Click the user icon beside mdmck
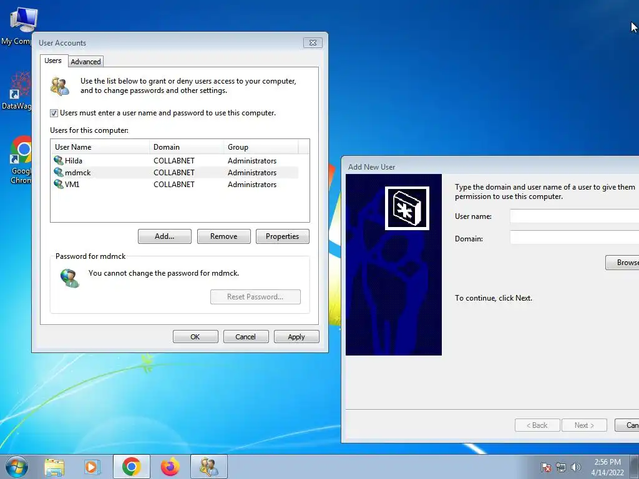639x479 pixels. pos(59,172)
